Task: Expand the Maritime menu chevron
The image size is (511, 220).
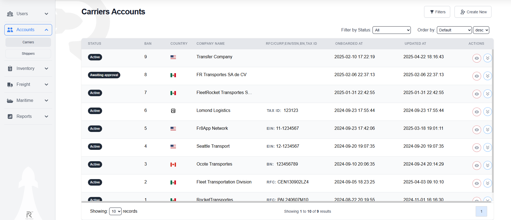Action: [x=46, y=101]
